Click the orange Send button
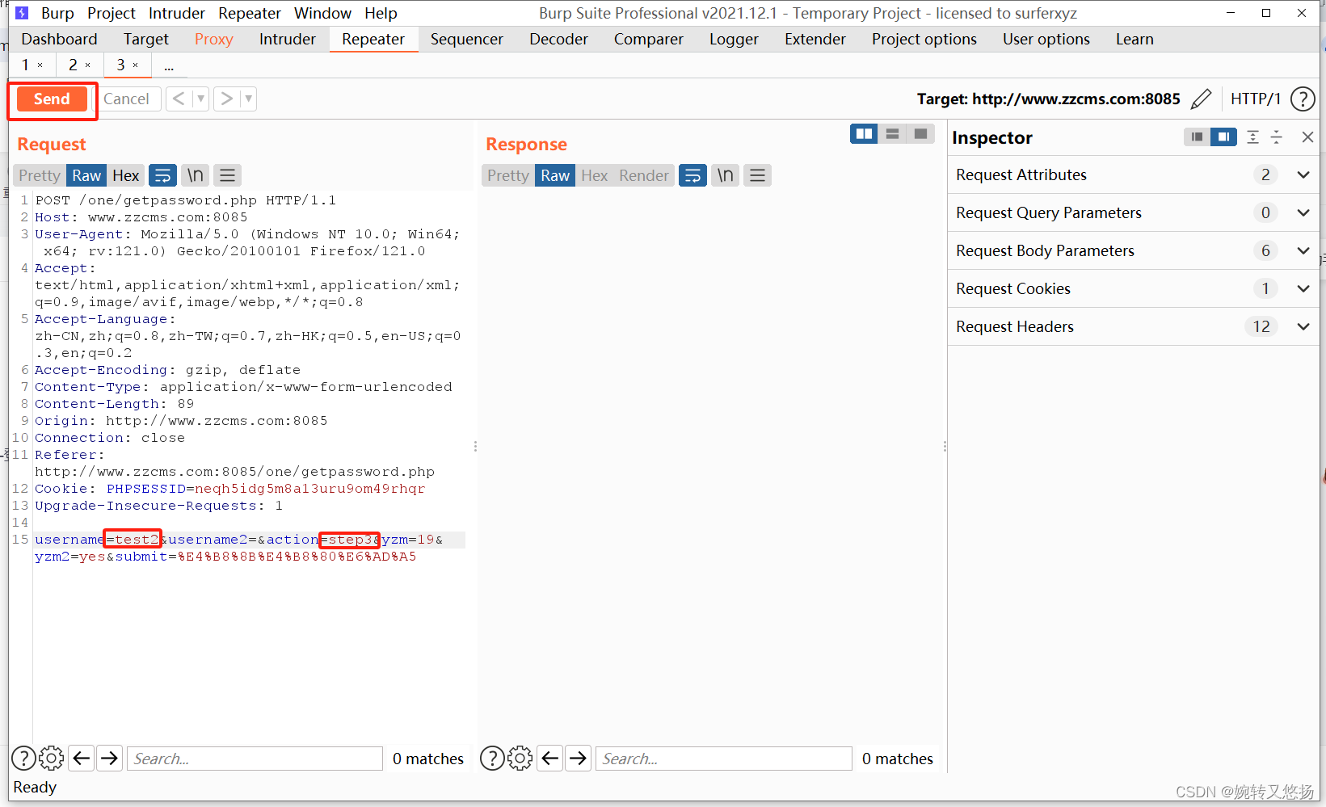1326x807 pixels. 52,99
